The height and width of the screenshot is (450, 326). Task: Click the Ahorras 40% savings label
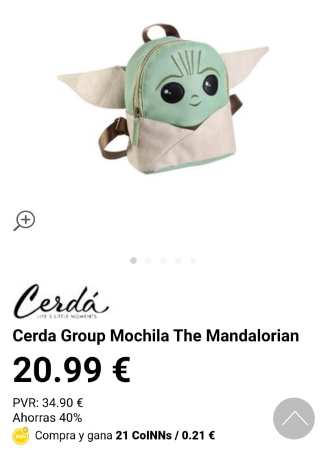click(47, 418)
